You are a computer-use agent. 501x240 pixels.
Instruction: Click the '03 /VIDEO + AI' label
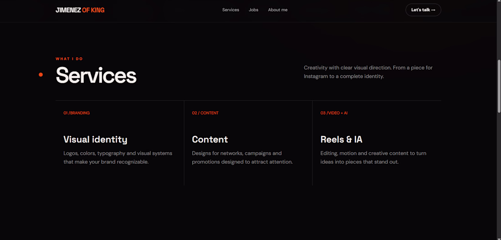point(333,113)
